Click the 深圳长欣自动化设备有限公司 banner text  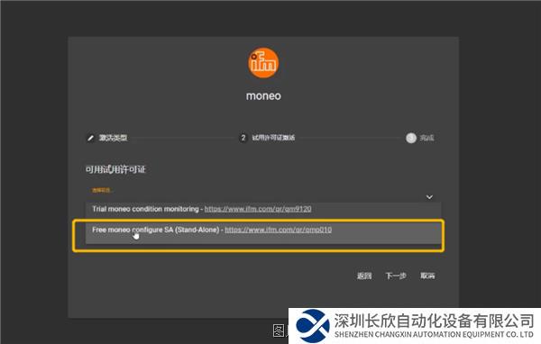[434, 321]
